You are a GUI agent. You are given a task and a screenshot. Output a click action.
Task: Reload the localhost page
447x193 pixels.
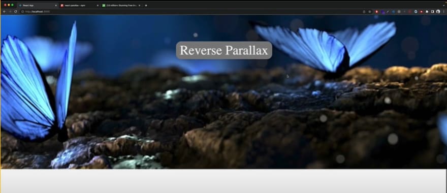(15, 11)
